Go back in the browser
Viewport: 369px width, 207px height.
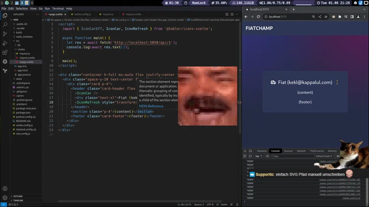[246, 17]
